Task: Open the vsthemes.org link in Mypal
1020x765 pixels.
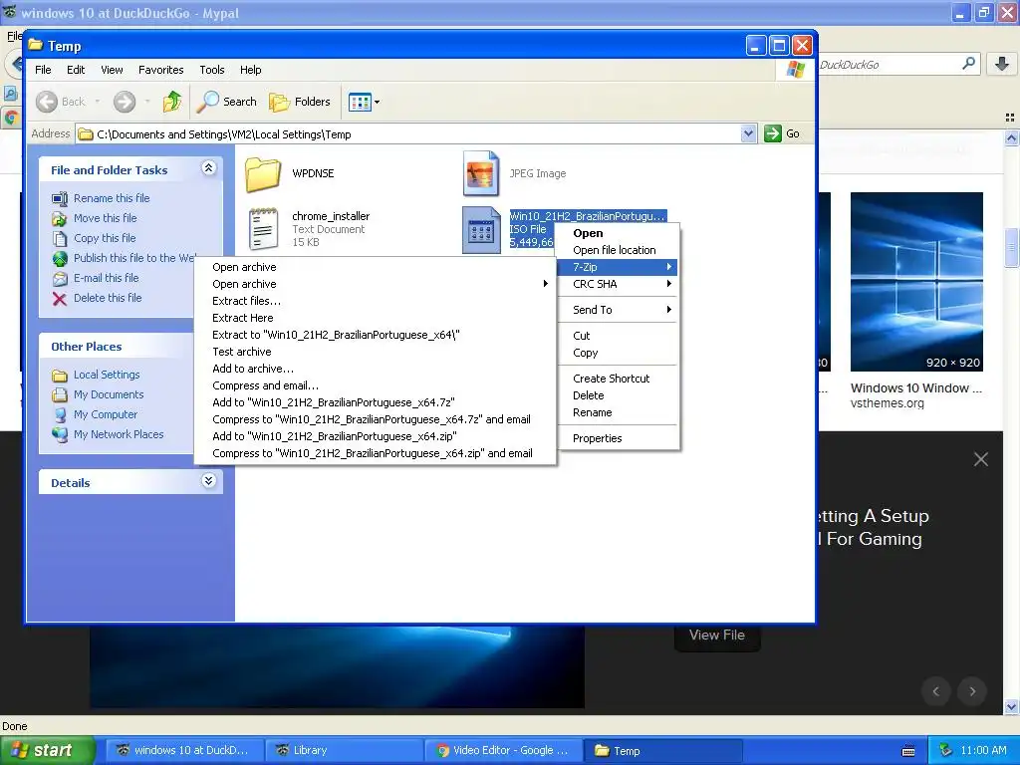Action: [888, 403]
